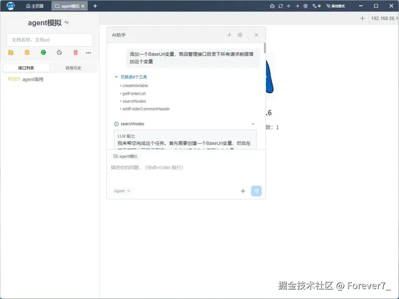Collapse the 已挑选4个工具 tool list

(x=116, y=77)
